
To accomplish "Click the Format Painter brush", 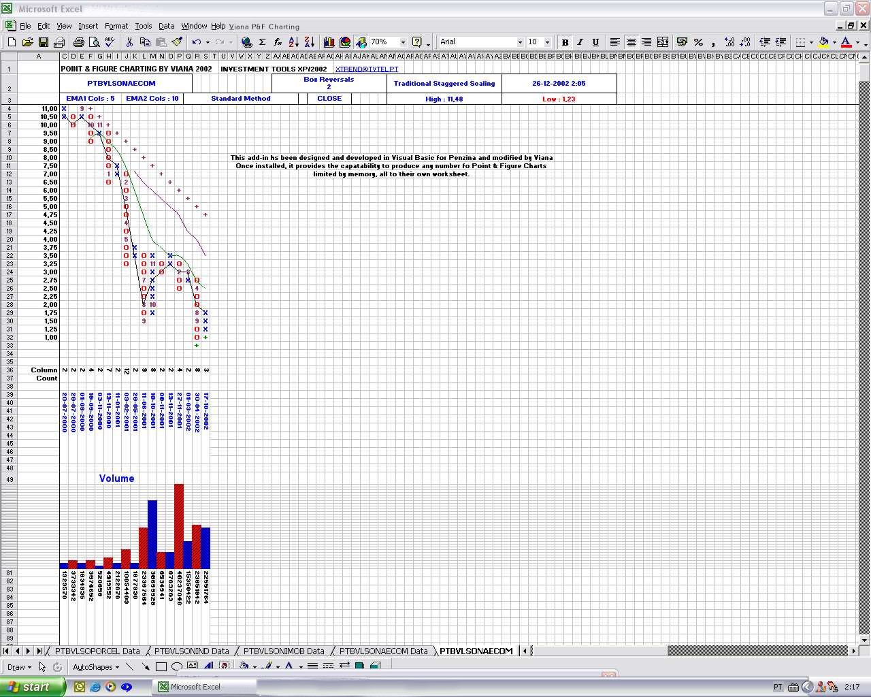I will (176, 42).
